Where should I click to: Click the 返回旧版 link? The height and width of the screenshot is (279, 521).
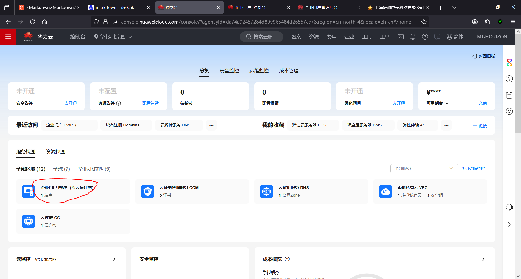(x=484, y=56)
